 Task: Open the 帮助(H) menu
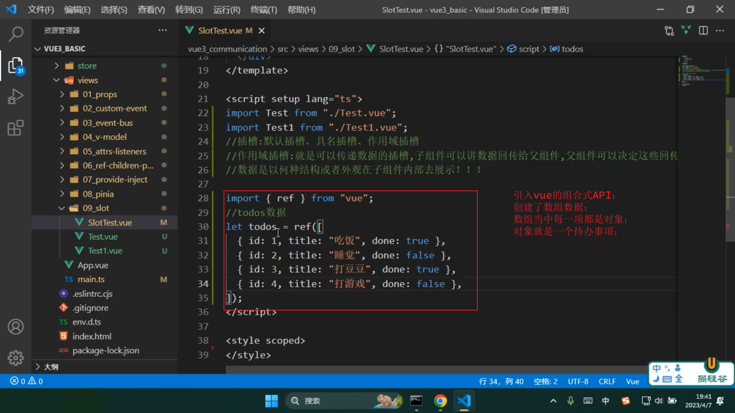(301, 10)
